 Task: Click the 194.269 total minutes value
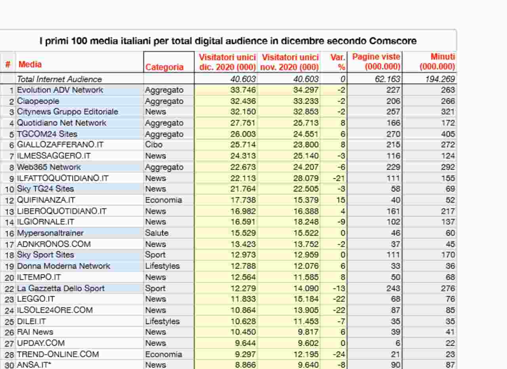440,79
